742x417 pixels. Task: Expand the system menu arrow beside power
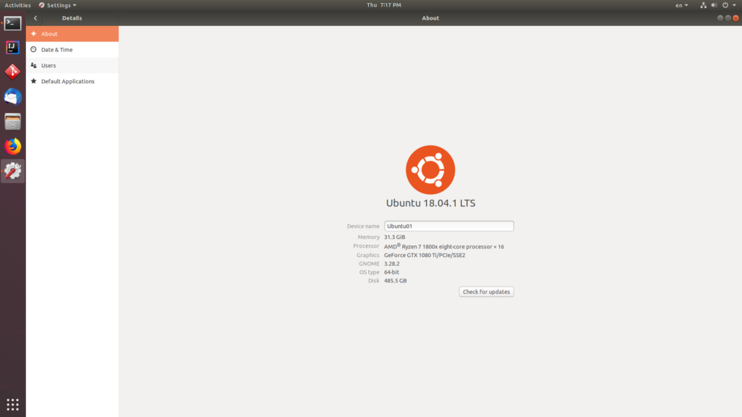point(733,5)
